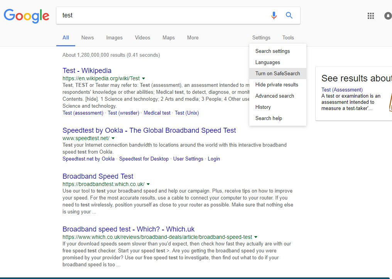Switch to the News tab
The image size is (392, 279).
tap(88, 38)
